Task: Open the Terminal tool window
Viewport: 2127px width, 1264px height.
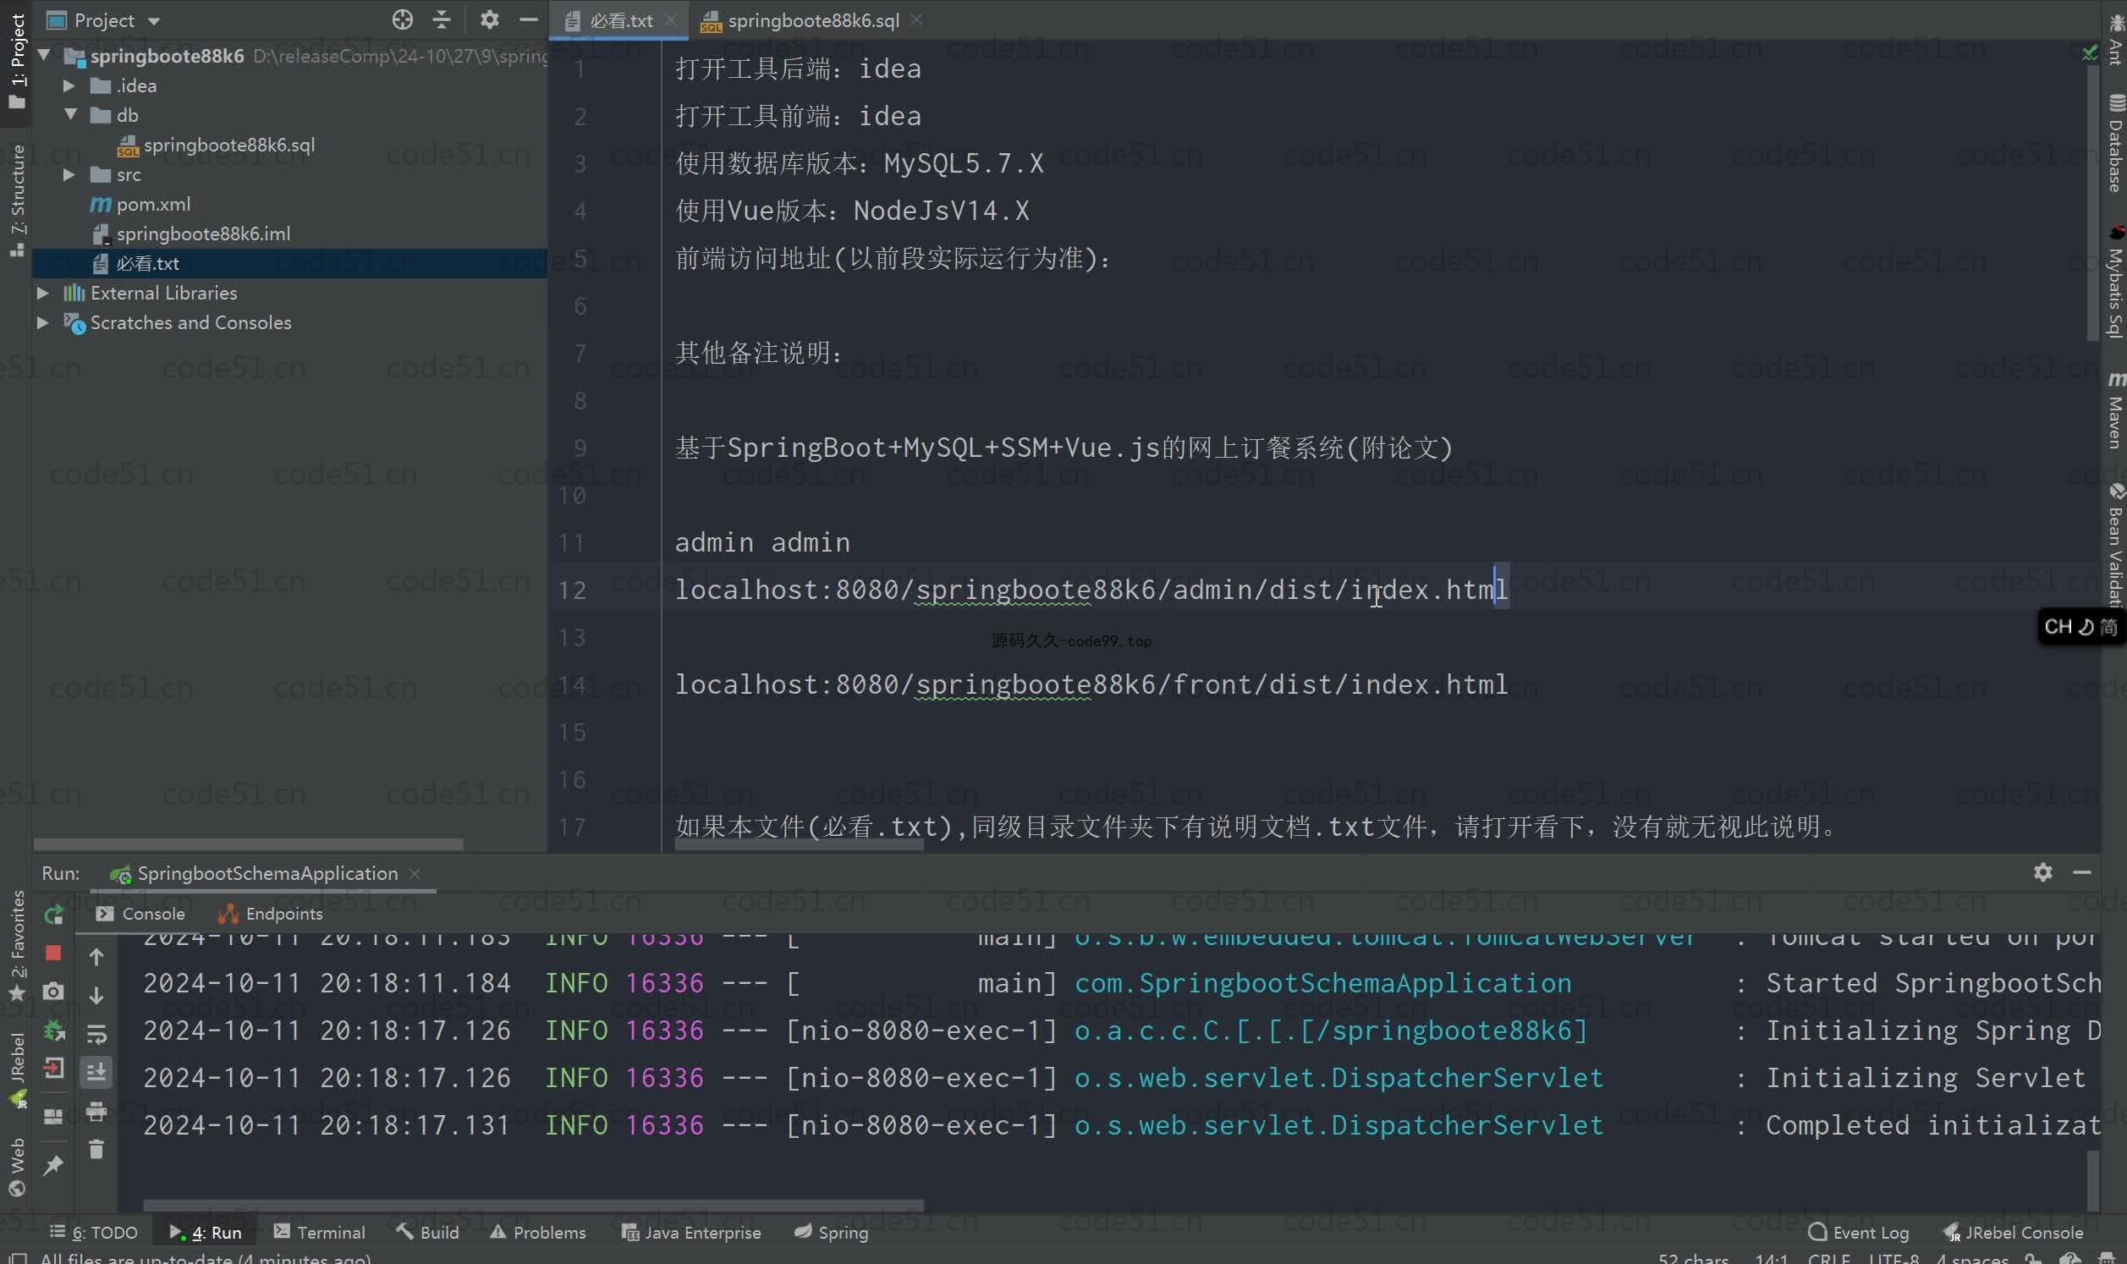Action: (x=319, y=1233)
